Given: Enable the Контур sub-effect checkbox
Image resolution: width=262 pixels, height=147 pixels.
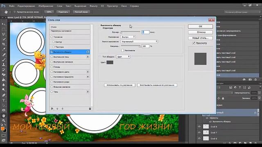Looking at the screenshot, I should tap(54, 42).
